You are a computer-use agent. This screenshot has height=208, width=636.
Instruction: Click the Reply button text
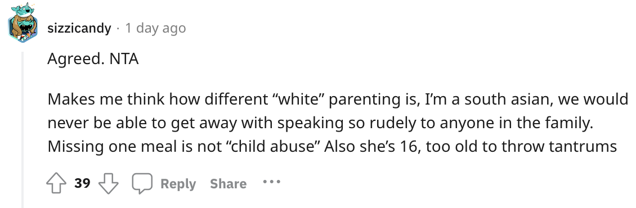point(178,184)
